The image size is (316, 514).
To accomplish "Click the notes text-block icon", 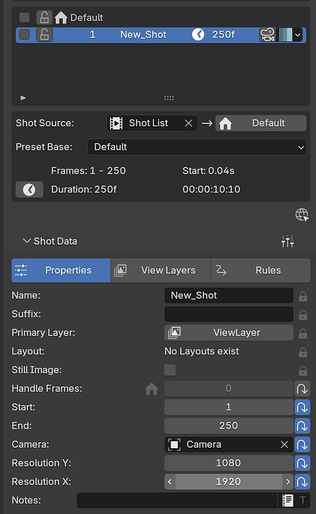I will [x=287, y=500].
